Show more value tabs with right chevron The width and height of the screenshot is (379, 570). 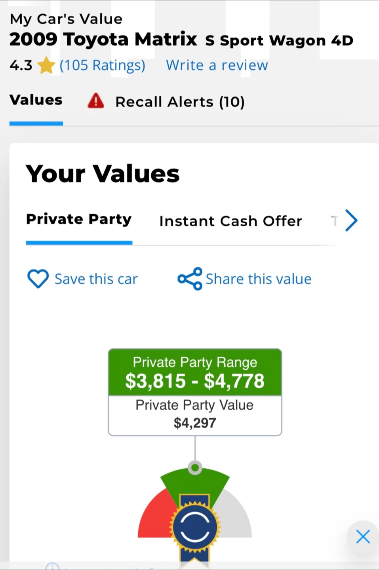pyautogui.click(x=351, y=220)
